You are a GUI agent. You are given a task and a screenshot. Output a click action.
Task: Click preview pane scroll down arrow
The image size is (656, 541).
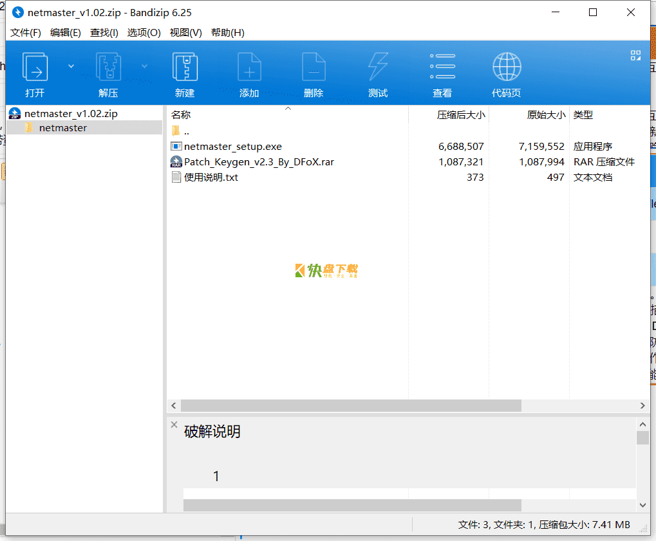coord(642,505)
